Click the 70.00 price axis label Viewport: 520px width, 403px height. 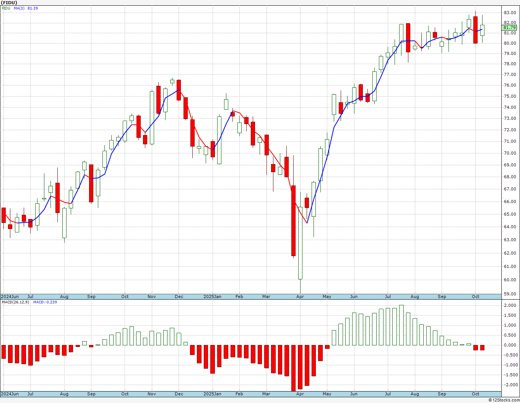(x=510, y=153)
